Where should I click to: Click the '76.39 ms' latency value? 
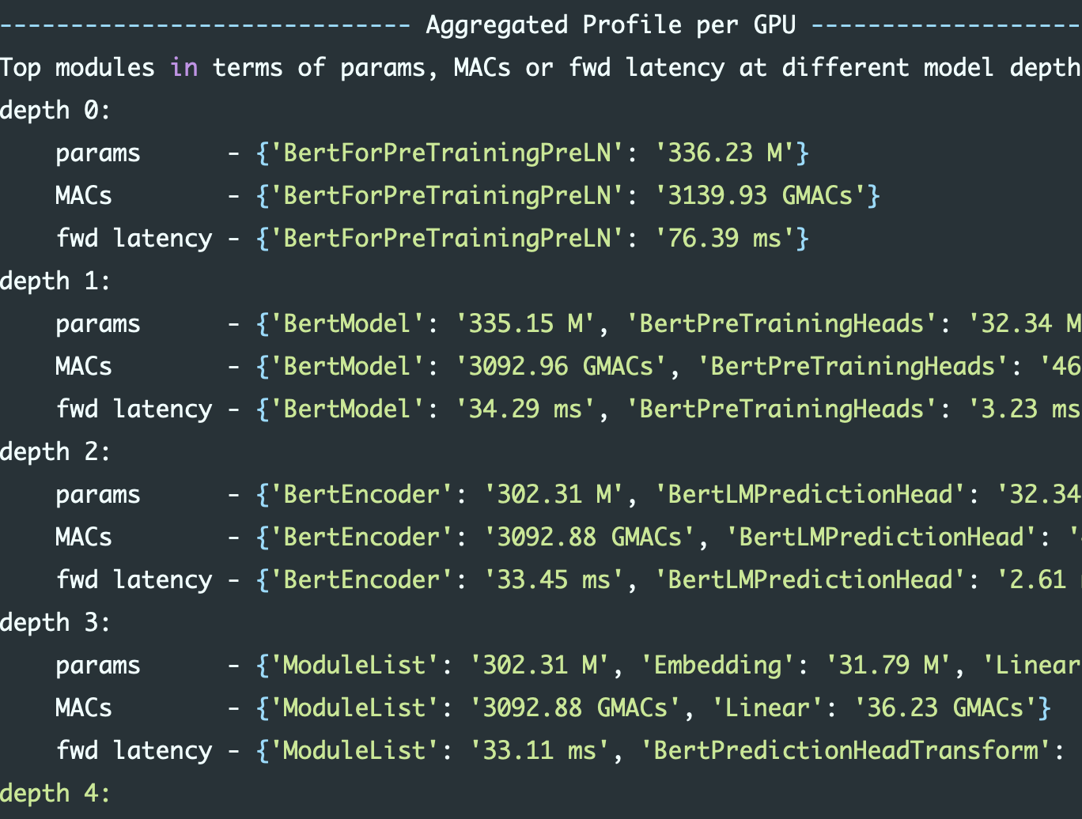tap(725, 238)
